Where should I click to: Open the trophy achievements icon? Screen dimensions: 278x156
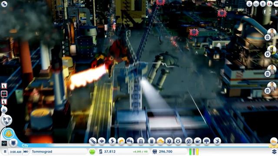[263, 3]
